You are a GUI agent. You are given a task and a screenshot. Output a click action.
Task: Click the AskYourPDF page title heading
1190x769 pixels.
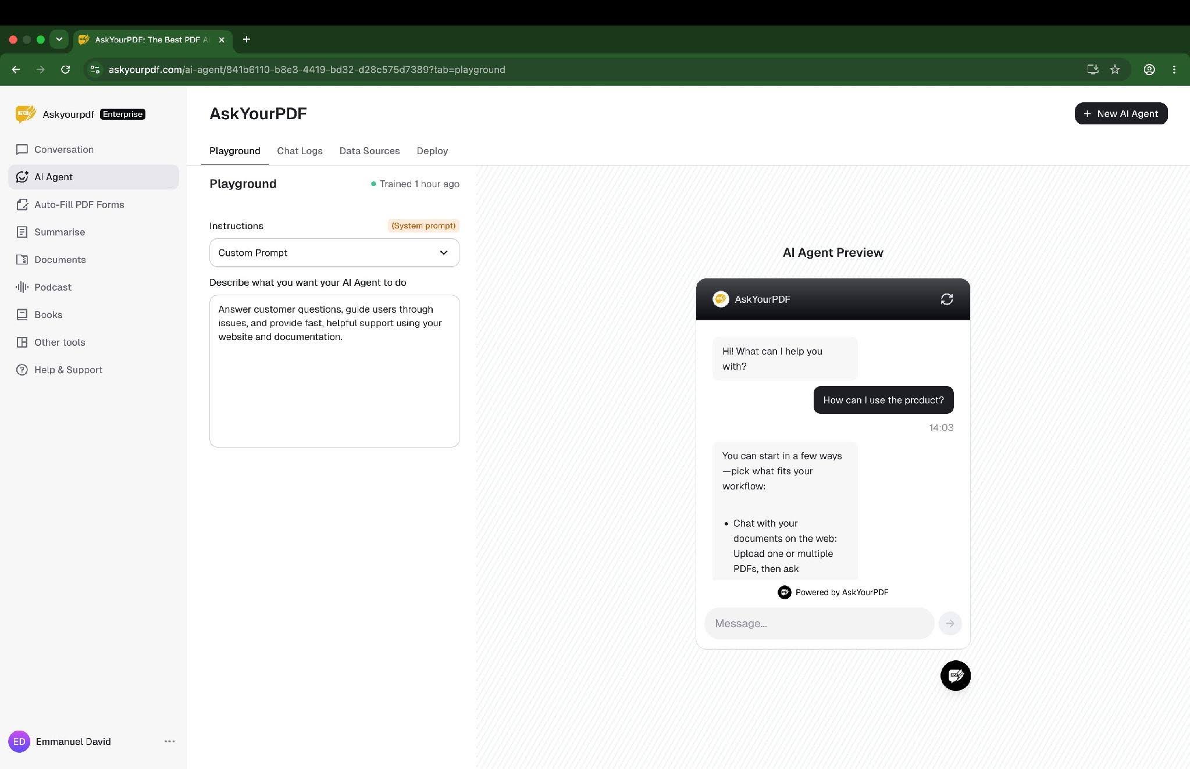pyautogui.click(x=258, y=113)
